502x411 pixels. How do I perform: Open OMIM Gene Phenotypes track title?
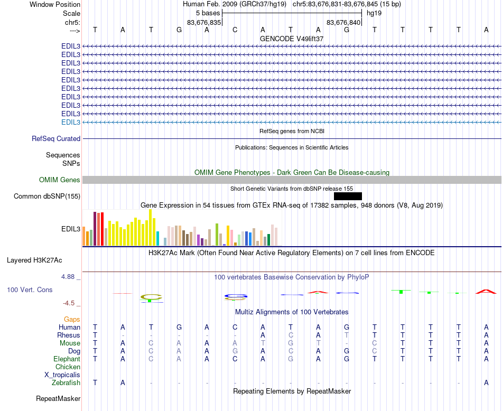coord(292,173)
